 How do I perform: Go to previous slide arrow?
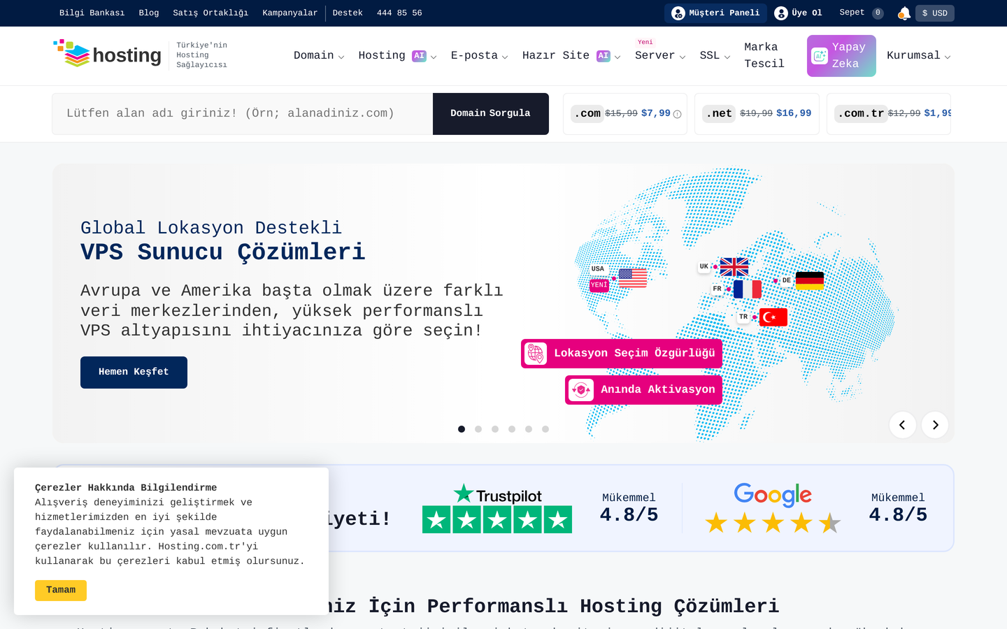coord(903,425)
